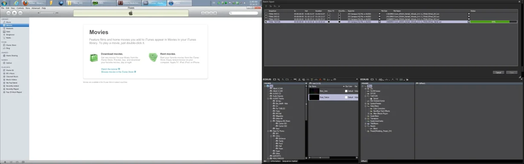Screen dimensions: 524x164
Task: Open the iTunes Advanced menu
Action: [x=35, y=8]
